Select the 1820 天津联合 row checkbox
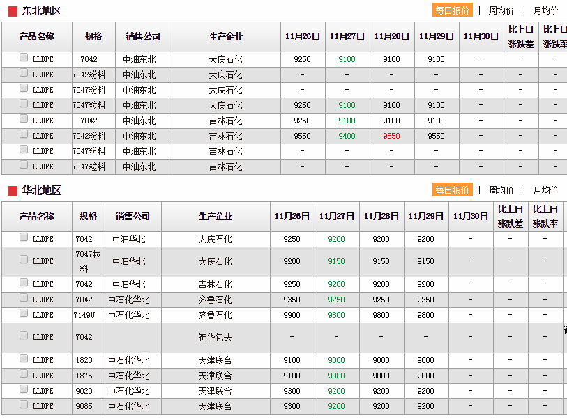The image size is (567, 418). [24, 359]
